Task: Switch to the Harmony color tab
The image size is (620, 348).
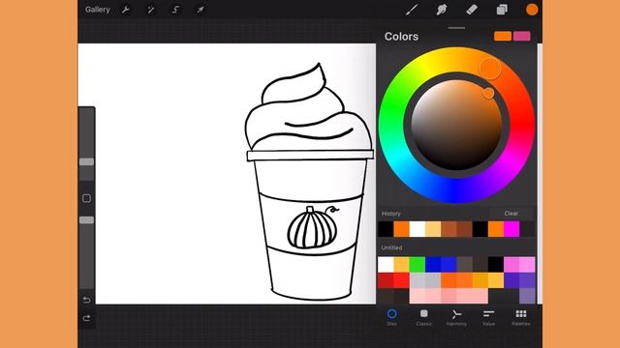Action: (456, 317)
